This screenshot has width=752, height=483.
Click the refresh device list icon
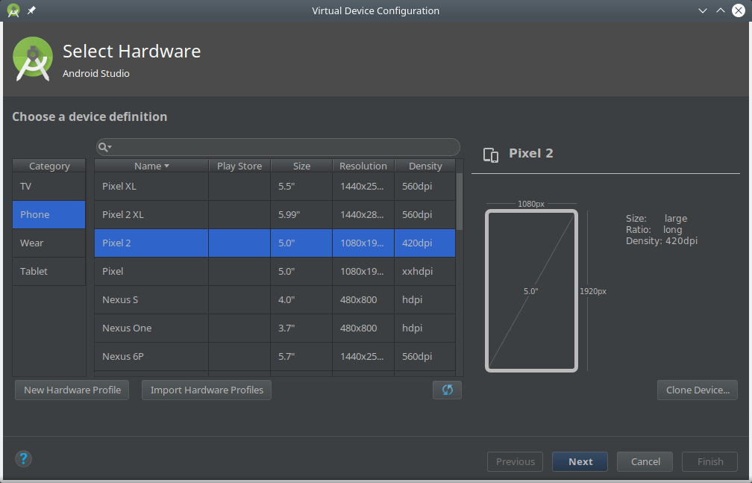point(447,390)
